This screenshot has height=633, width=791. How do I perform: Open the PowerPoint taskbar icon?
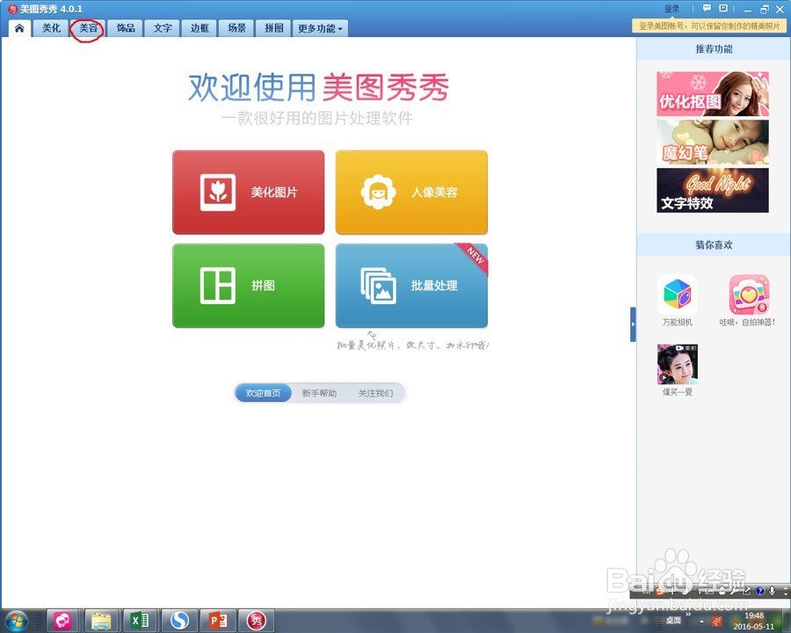(x=218, y=621)
